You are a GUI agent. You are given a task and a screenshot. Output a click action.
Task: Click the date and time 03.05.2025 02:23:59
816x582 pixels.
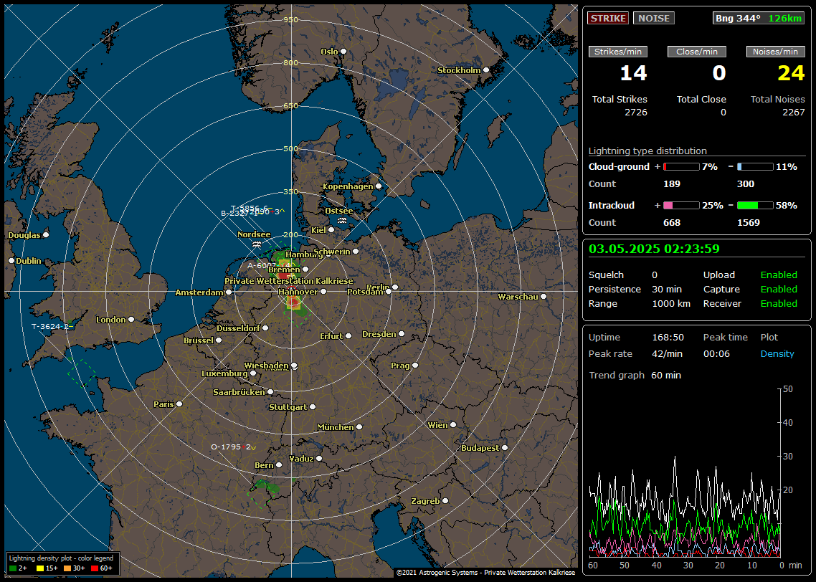point(654,249)
